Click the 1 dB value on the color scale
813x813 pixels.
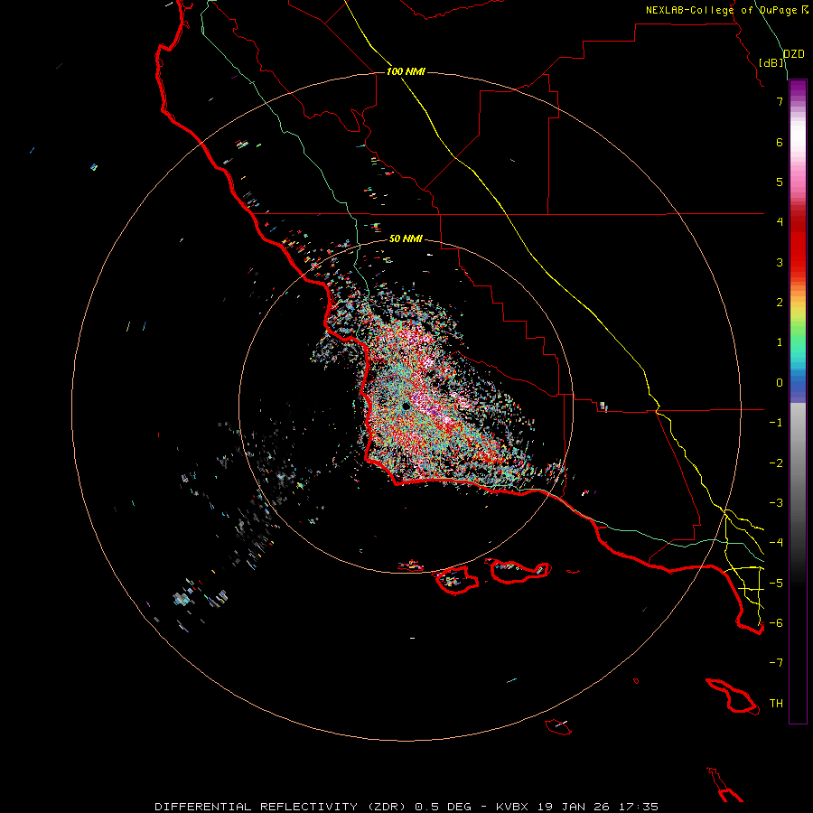(780, 342)
